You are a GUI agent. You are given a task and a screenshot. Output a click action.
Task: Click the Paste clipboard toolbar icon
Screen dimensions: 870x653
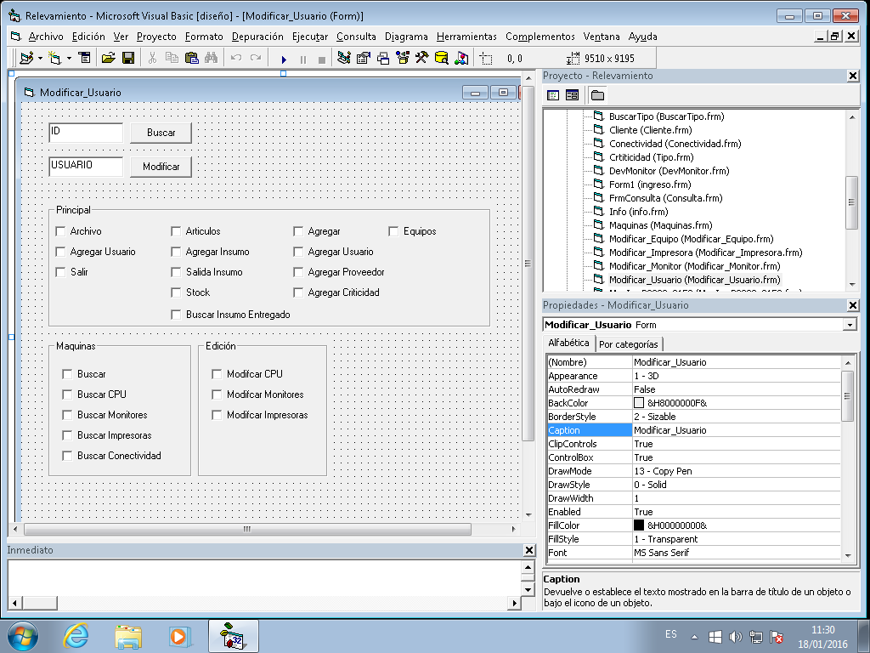click(x=191, y=58)
